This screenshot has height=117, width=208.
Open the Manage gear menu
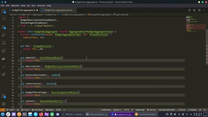click(4, 104)
